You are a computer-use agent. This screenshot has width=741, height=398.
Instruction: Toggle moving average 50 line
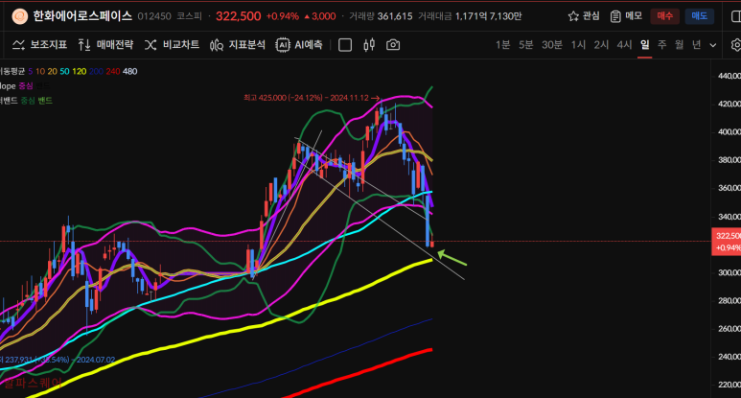click(x=64, y=71)
